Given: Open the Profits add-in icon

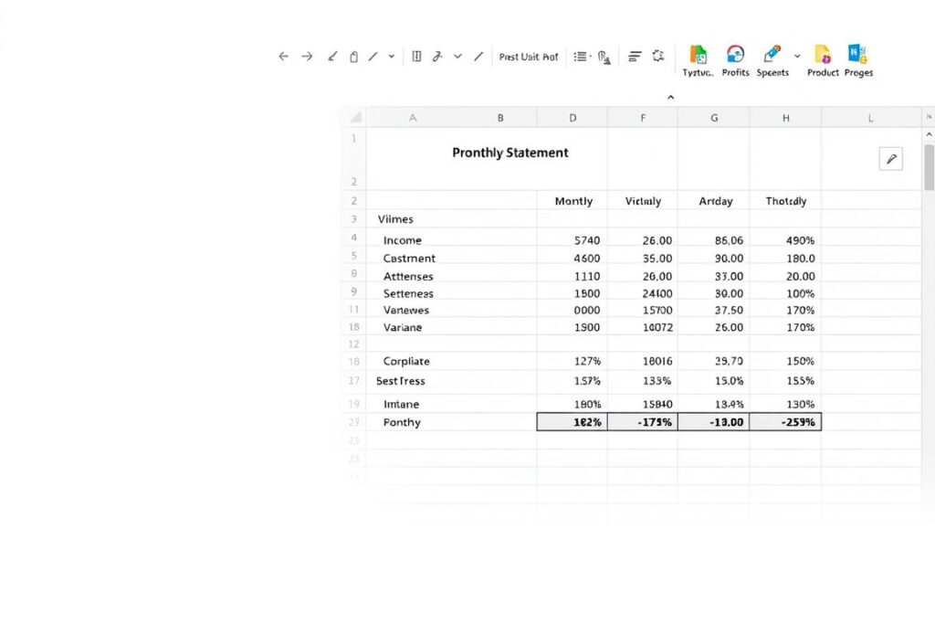Looking at the screenshot, I should (736, 55).
